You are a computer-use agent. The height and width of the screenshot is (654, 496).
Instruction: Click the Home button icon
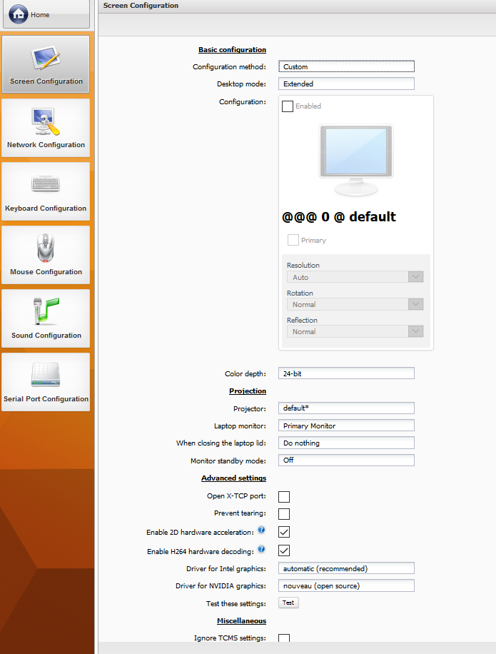19,14
